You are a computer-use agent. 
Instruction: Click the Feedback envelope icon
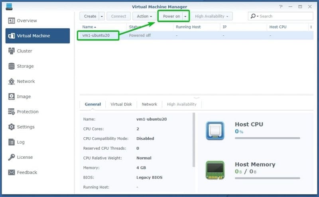point(12,172)
